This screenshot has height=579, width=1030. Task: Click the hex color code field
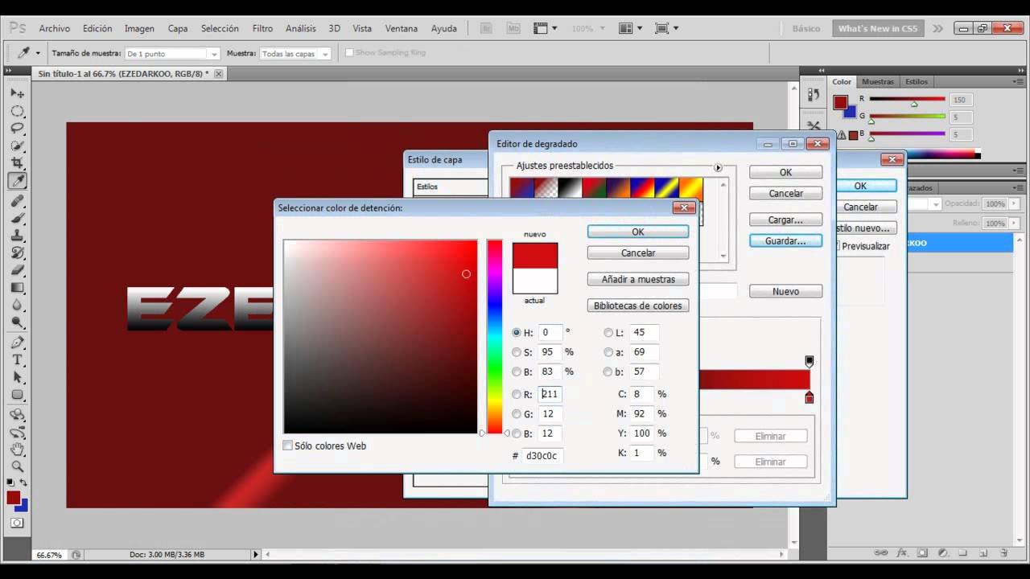click(x=541, y=455)
